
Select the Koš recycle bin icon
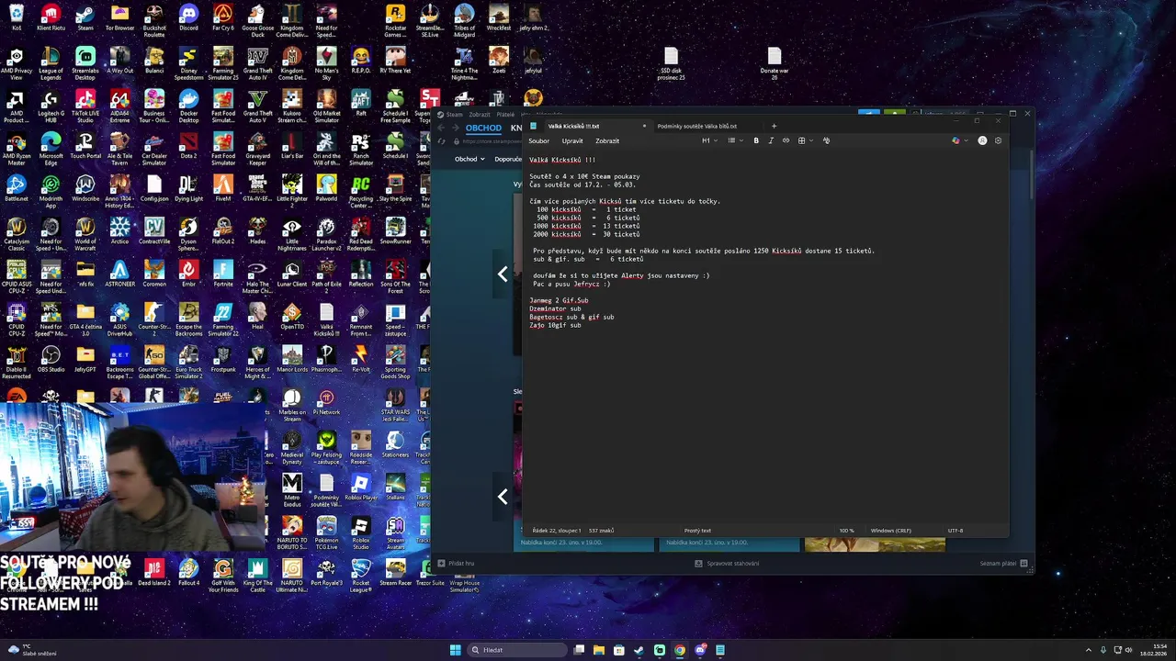click(17, 19)
